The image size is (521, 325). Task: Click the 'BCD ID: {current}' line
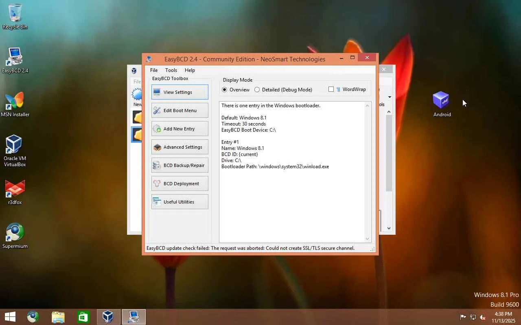240,154
